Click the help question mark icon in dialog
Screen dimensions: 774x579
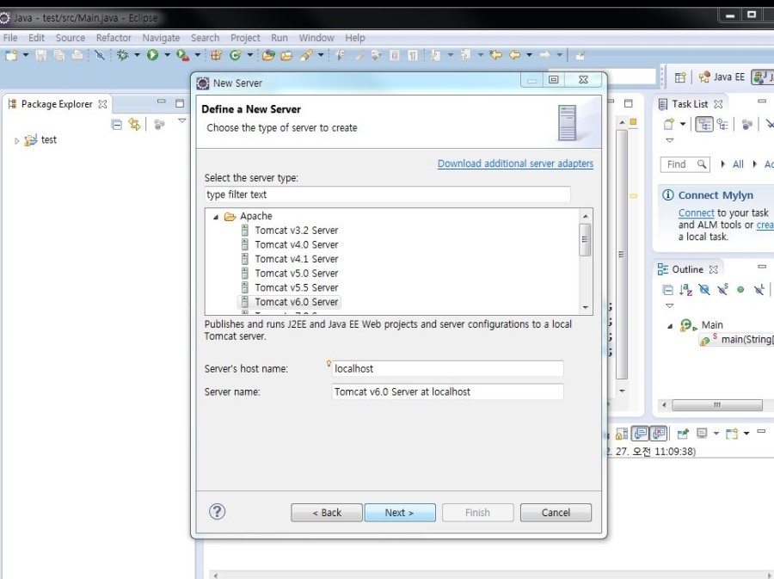pos(218,511)
